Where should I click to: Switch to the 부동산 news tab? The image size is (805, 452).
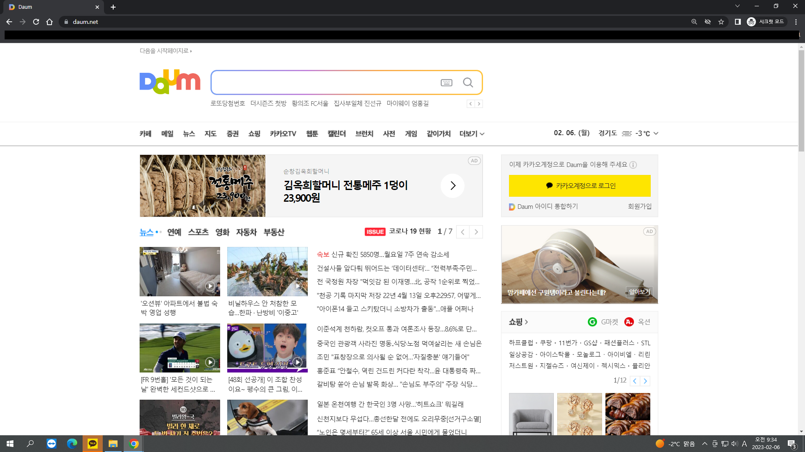274,232
